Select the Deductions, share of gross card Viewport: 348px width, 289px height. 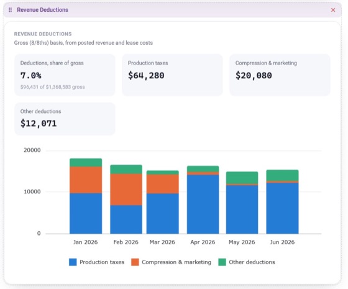65,75
